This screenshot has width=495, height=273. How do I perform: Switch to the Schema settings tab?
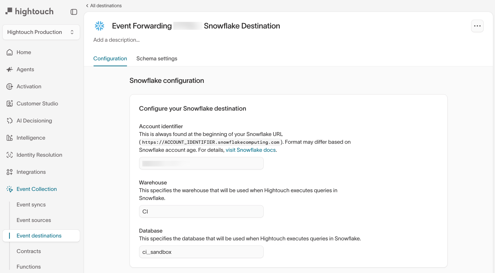[157, 59]
